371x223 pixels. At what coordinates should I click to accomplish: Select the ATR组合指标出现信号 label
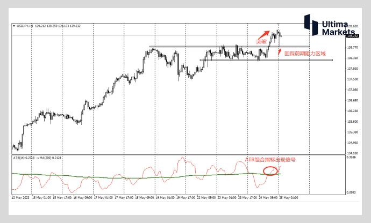coord(270,160)
